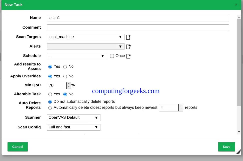Image resolution: width=243 pixels, height=161 pixels.
Task: Click the Scan Targets label
Action: [x=28, y=37]
